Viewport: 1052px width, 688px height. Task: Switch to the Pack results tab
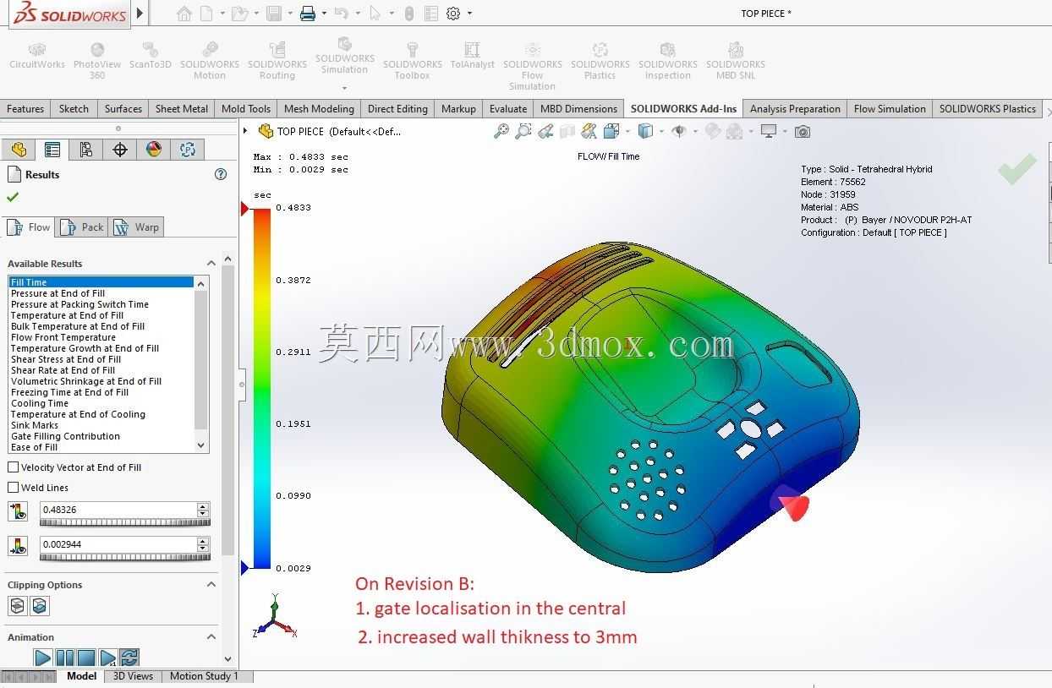tap(82, 227)
